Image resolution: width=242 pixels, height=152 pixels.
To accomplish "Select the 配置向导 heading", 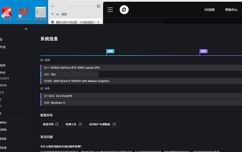I will coord(46,115).
